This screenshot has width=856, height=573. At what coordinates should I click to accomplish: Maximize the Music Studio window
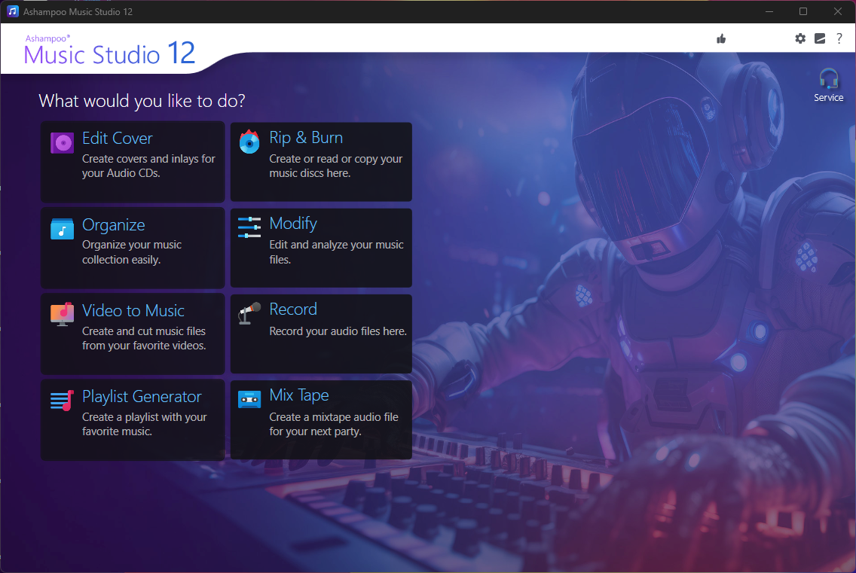[803, 11]
